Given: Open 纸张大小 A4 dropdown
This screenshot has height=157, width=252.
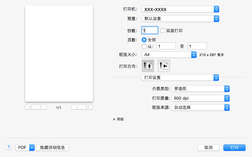Looking at the screenshot, I should (x=169, y=55).
